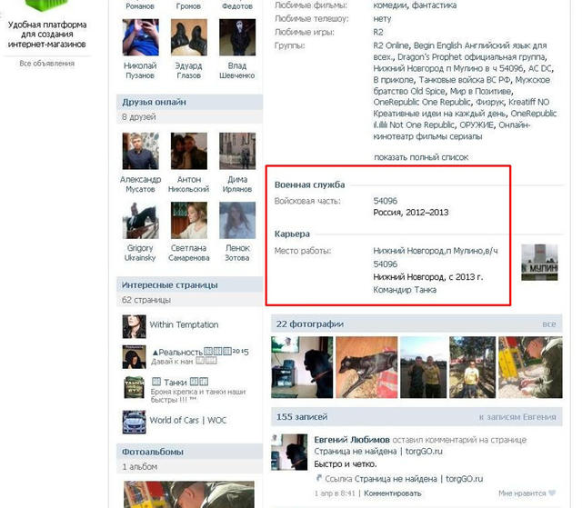
Task: Open the photo album cover image
Action: coord(189,494)
